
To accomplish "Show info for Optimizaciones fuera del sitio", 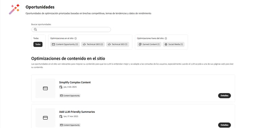I will (166, 38).
